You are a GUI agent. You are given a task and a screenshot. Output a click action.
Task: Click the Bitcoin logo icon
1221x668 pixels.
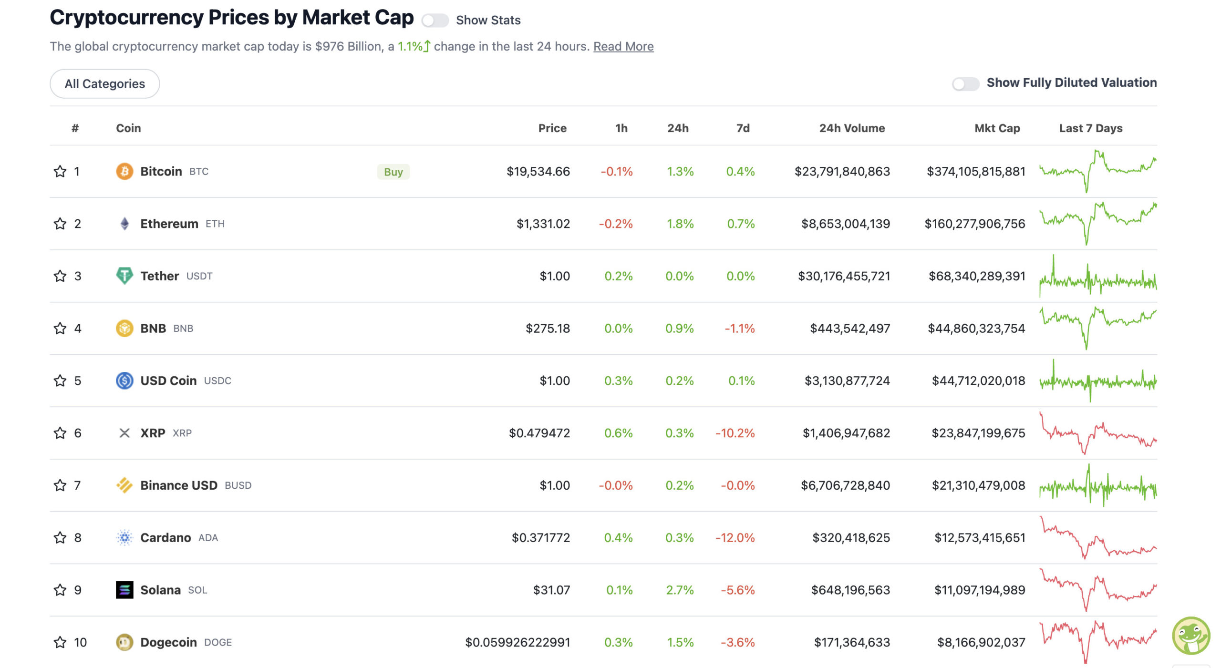124,172
